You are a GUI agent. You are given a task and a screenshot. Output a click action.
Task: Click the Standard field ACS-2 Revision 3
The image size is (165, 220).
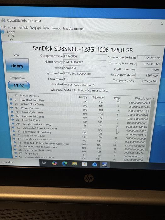click(x=110, y=85)
